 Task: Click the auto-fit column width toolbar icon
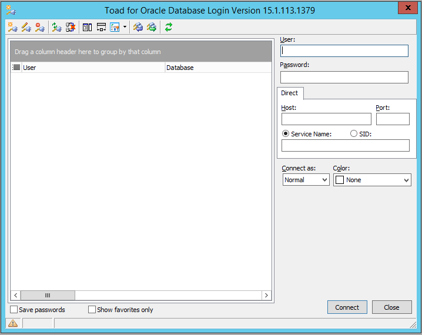click(101, 27)
